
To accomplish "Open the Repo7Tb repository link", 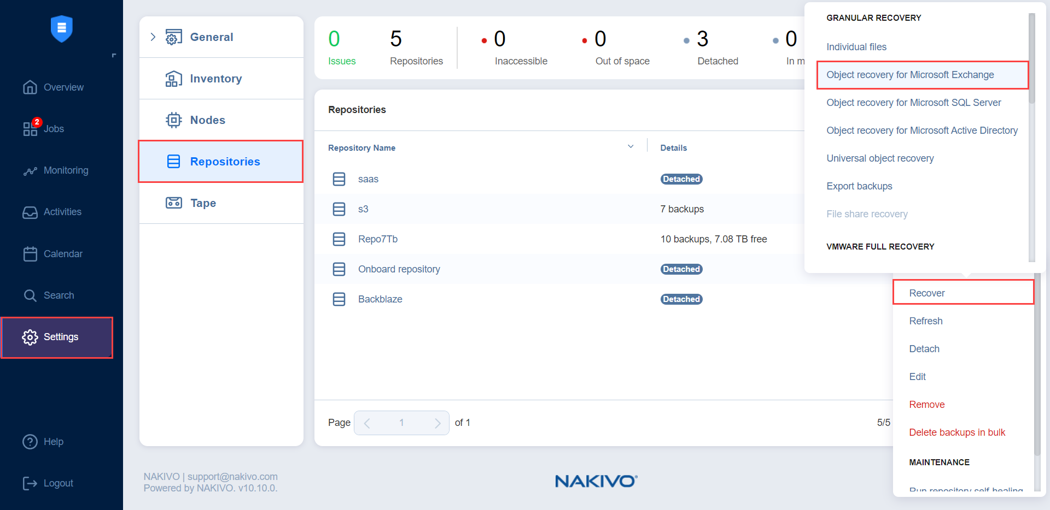I will click(378, 239).
